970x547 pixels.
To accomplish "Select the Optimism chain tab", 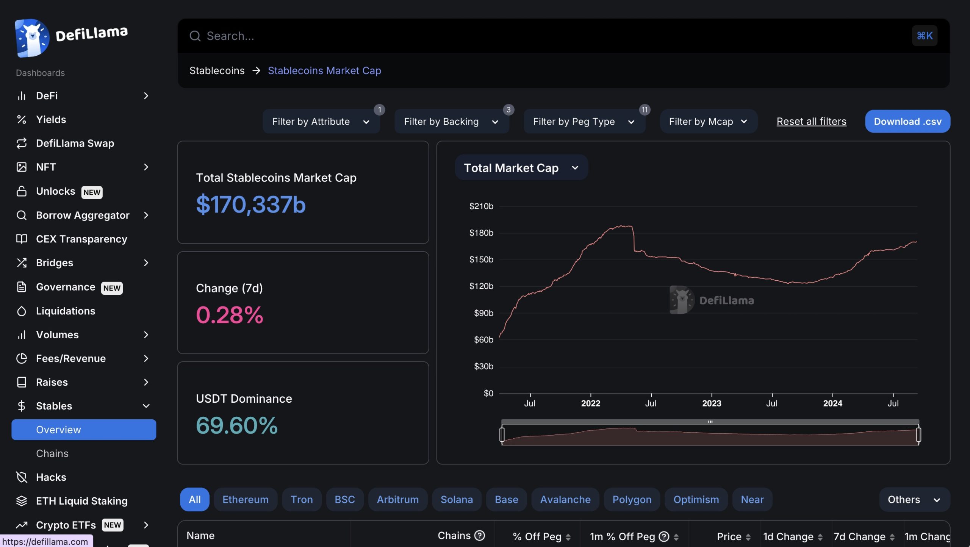I will tap(696, 500).
